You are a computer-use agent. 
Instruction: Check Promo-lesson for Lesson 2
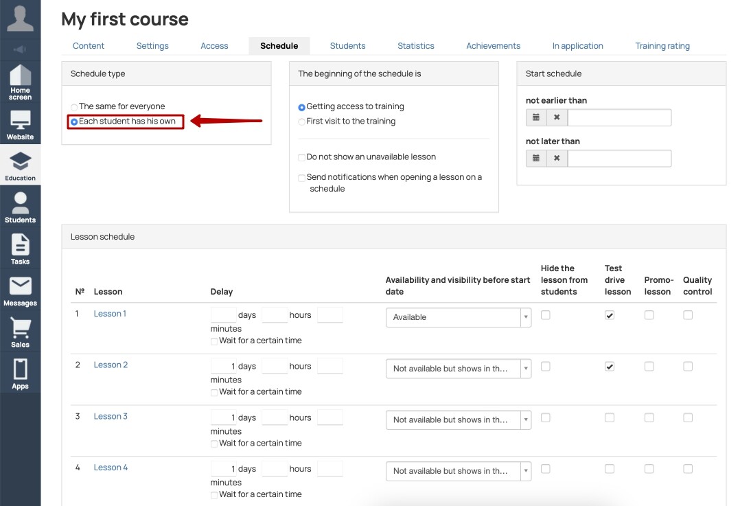point(649,367)
